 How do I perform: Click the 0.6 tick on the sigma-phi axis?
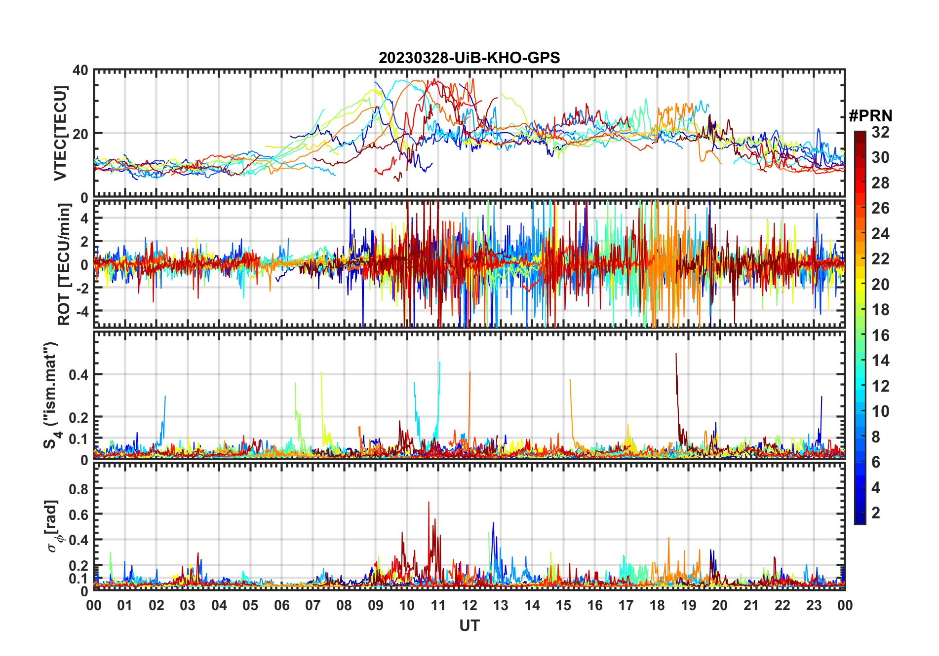click(x=79, y=514)
